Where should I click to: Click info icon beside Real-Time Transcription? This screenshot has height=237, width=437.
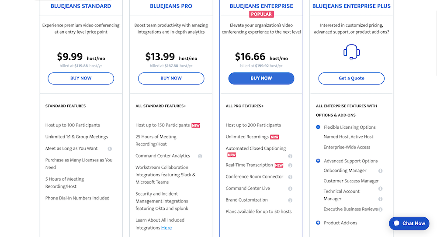tap(290, 165)
